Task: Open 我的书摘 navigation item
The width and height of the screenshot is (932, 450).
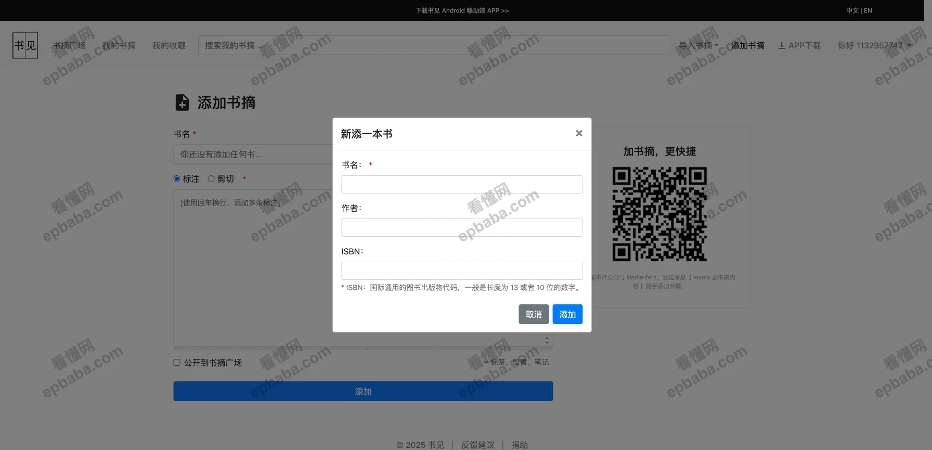Action: 119,45
